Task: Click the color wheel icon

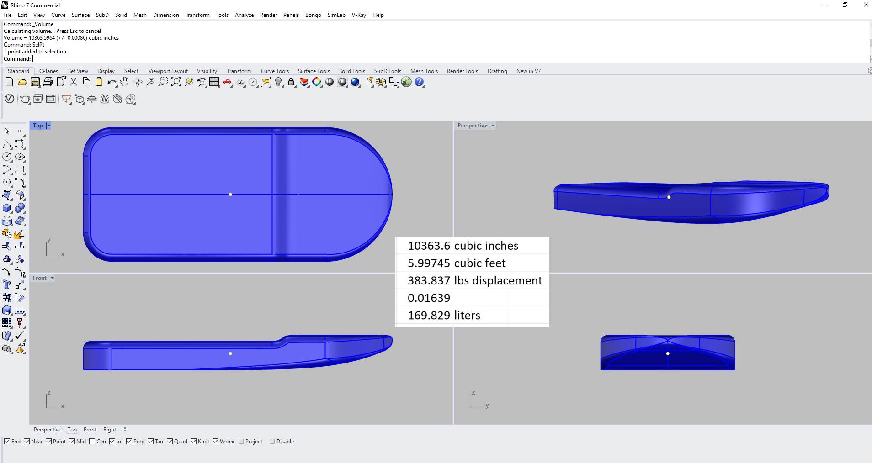Action: 317,82
